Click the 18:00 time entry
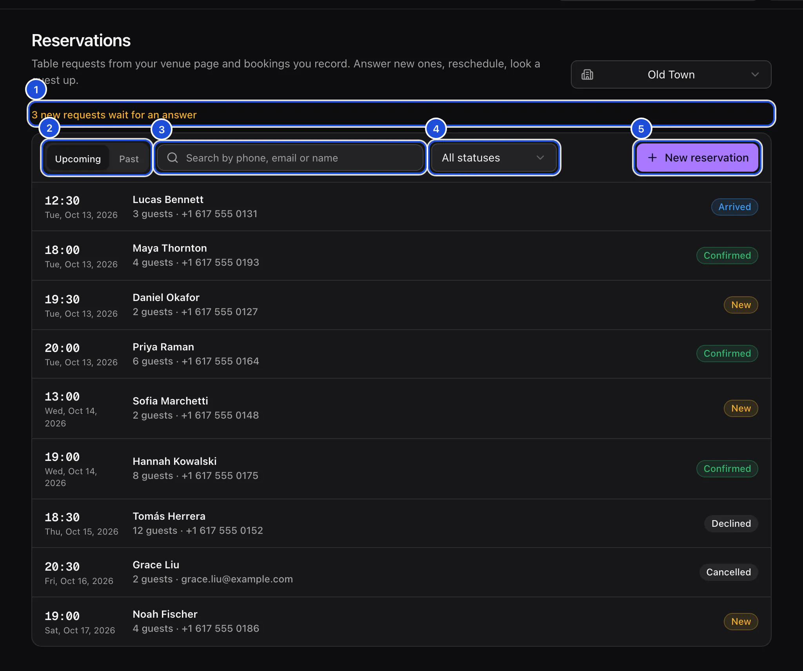 tap(62, 250)
